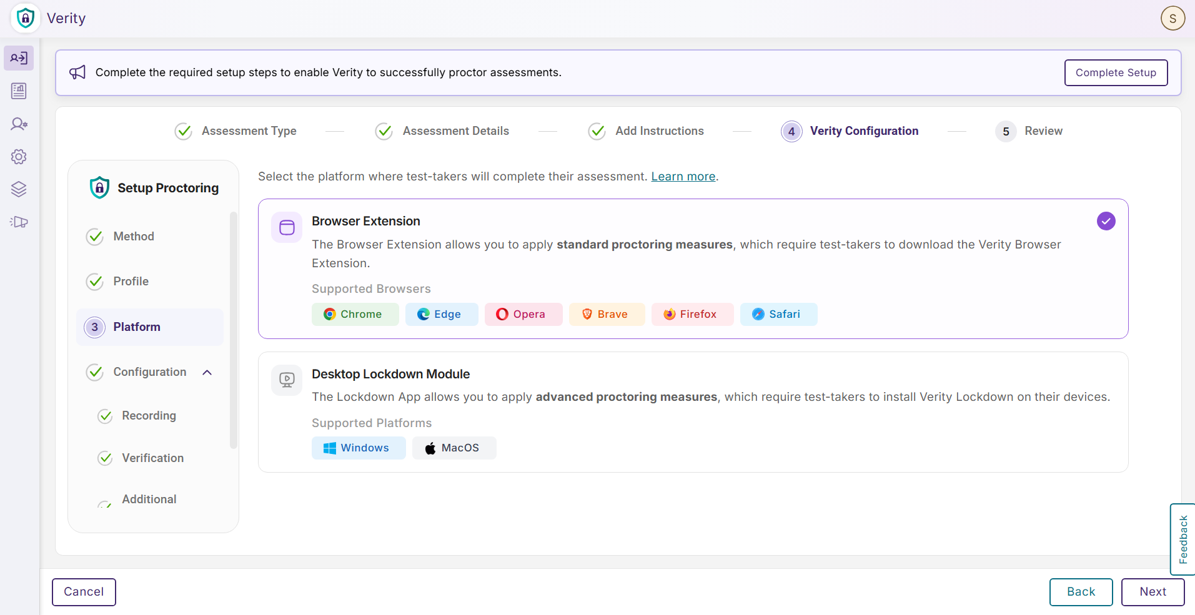The width and height of the screenshot is (1195, 615).
Task: Click the Back button
Action: (x=1081, y=592)
